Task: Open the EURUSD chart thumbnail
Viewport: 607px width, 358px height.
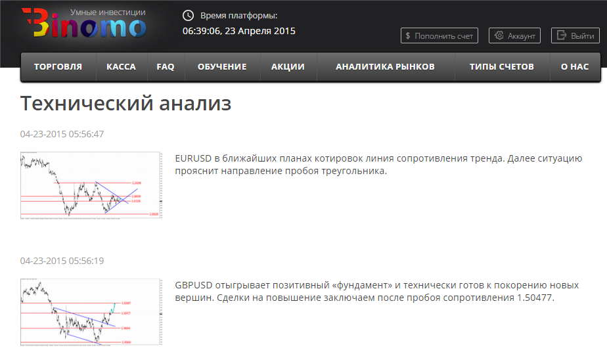Action: click(x=91, y=185)
